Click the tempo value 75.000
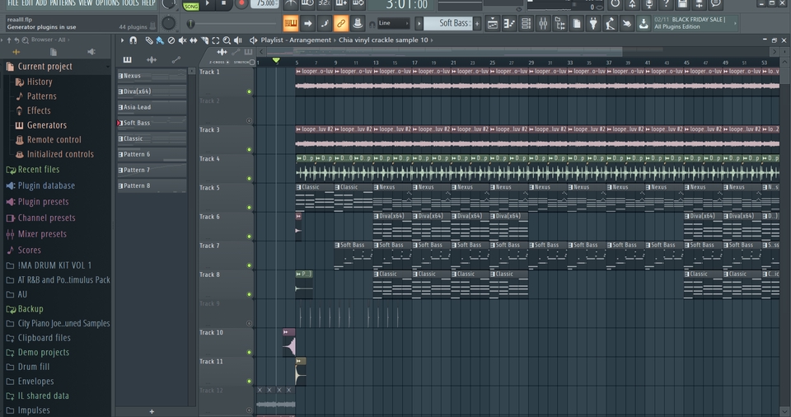Screen dimensions: 791x417 click(x=265, y=3)
